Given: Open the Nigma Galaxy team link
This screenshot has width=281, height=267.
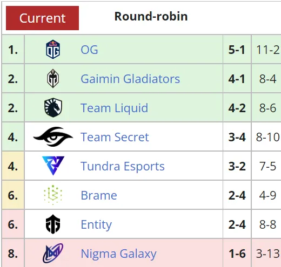Looking at the screenshot, I should 119,254.
